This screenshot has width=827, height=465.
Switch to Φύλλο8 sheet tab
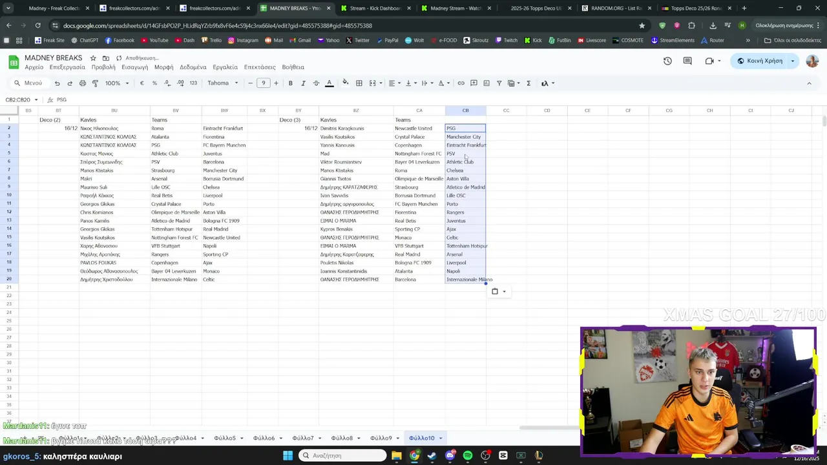point(342,438)
